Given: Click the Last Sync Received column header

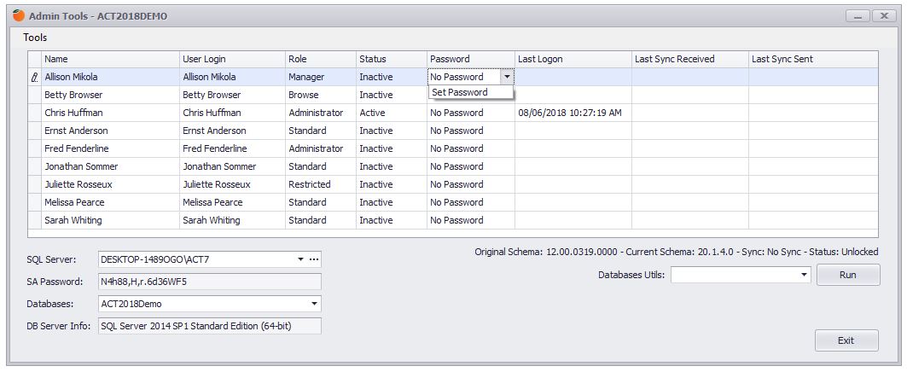Looking at the screenshot, I should 690,59.
